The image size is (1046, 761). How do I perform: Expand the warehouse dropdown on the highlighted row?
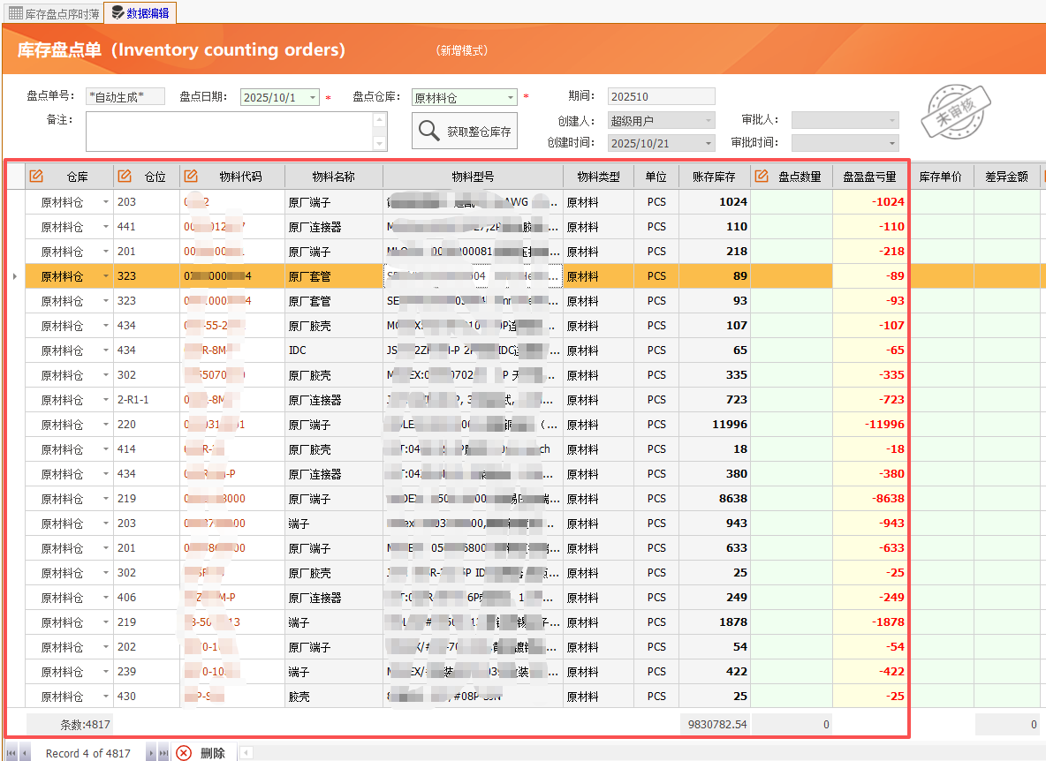[x=104, y=275]
